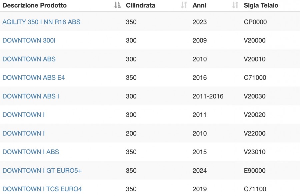Image resolution: width=300 pixels, height=196 pixels.
Task: Open the DOWNTOWN I TCS EURO4 link
Action: (42, 189)
